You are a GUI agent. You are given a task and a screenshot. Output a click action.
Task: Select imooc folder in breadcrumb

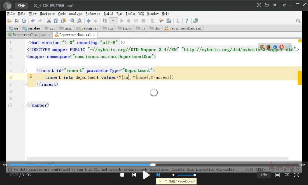tap(125, 28)
